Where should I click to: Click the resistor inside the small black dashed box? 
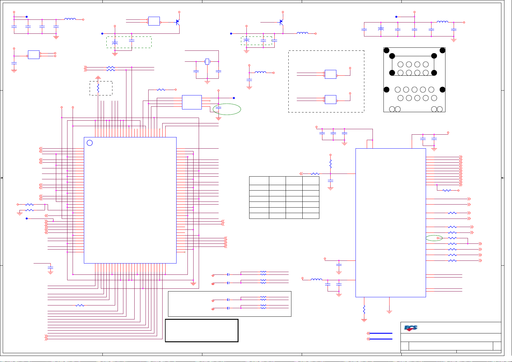[98, 88]
